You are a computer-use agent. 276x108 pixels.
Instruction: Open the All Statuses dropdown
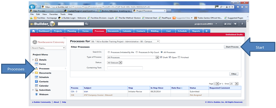click(115, 62)
